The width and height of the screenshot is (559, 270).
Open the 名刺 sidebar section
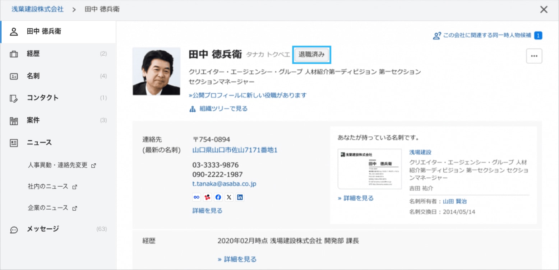pos(58,76)
